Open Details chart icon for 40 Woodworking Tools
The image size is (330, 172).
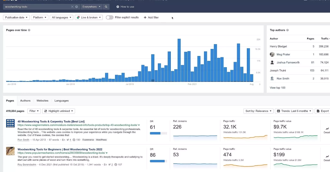pyautogui.click(x=327, y=129)
